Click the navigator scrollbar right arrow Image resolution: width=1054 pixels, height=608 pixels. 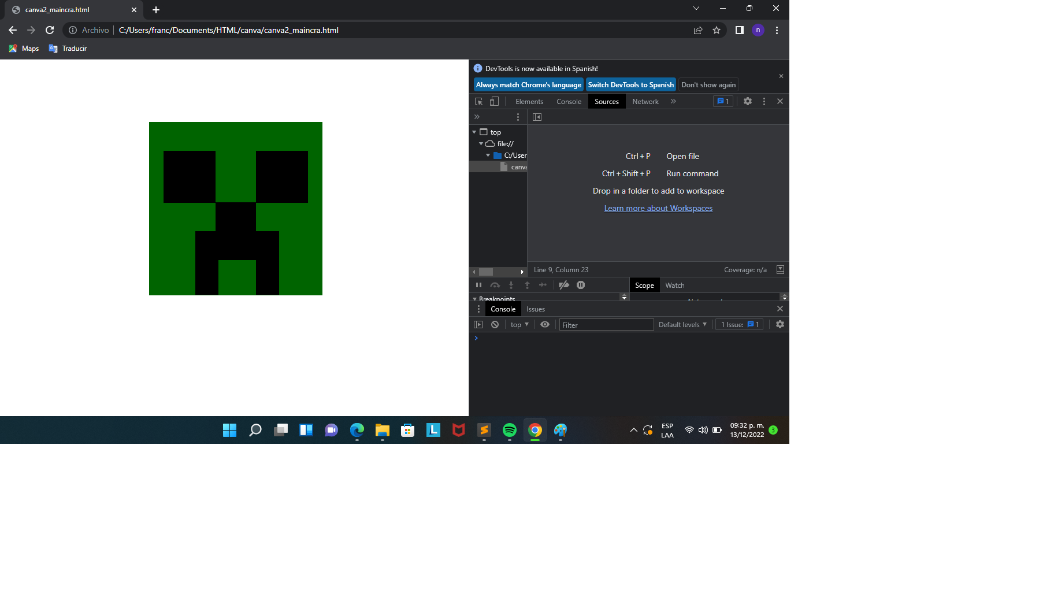[x=522, y=272]
